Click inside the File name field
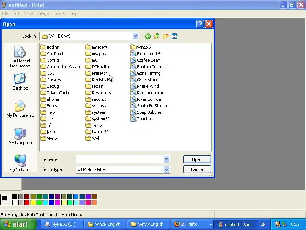306x230 pixels. coord(120,159)
